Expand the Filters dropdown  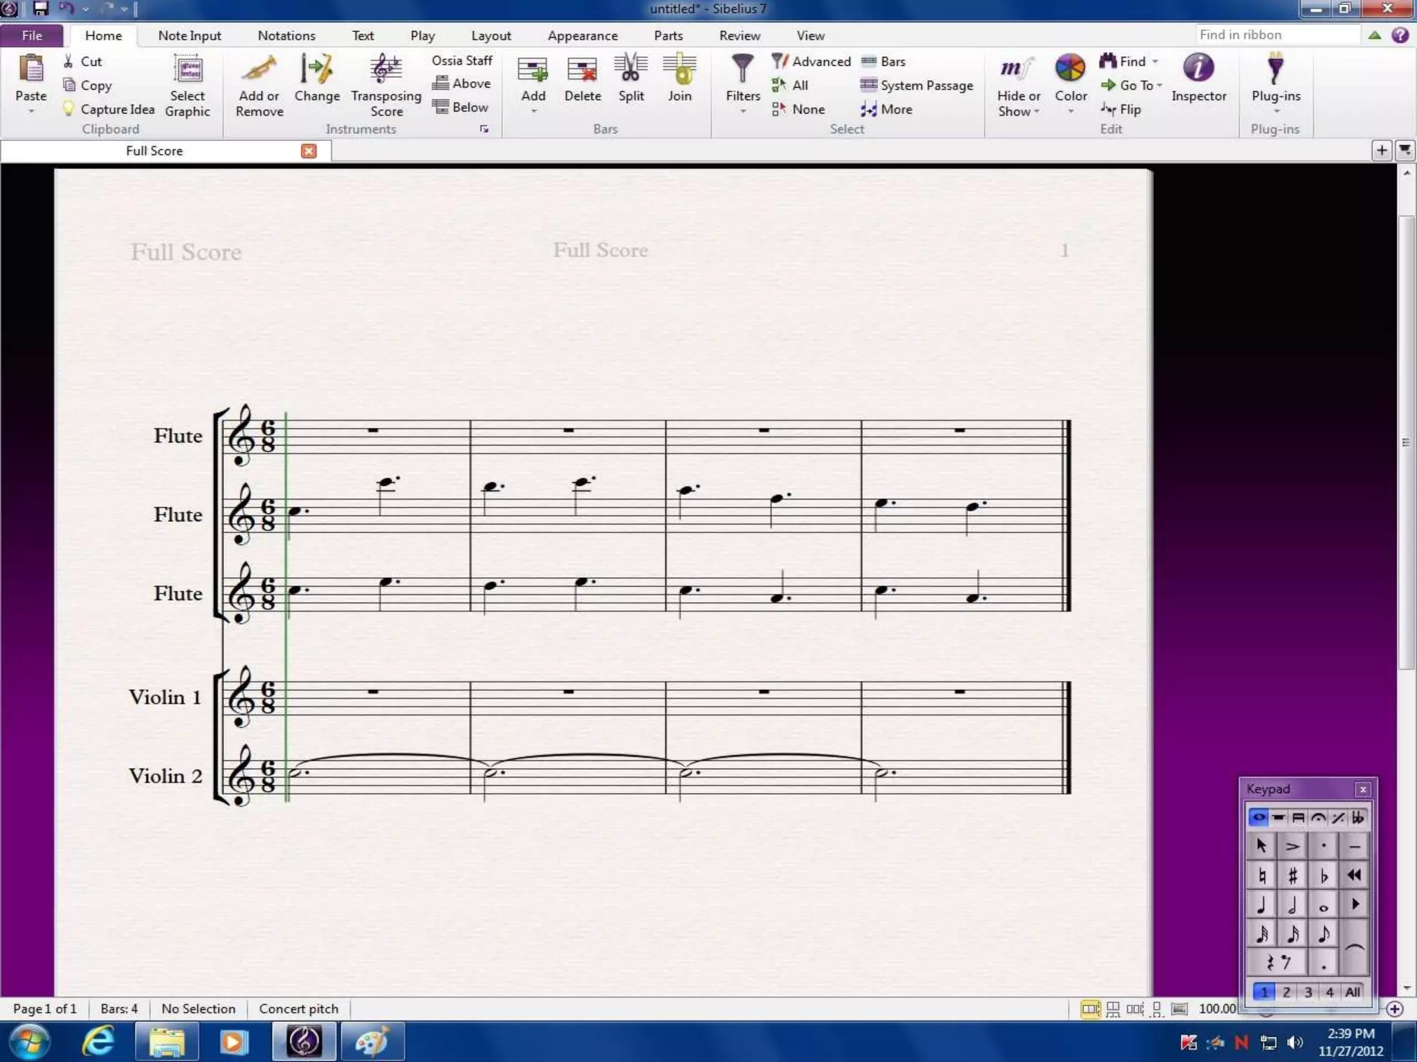pos(742,111)
